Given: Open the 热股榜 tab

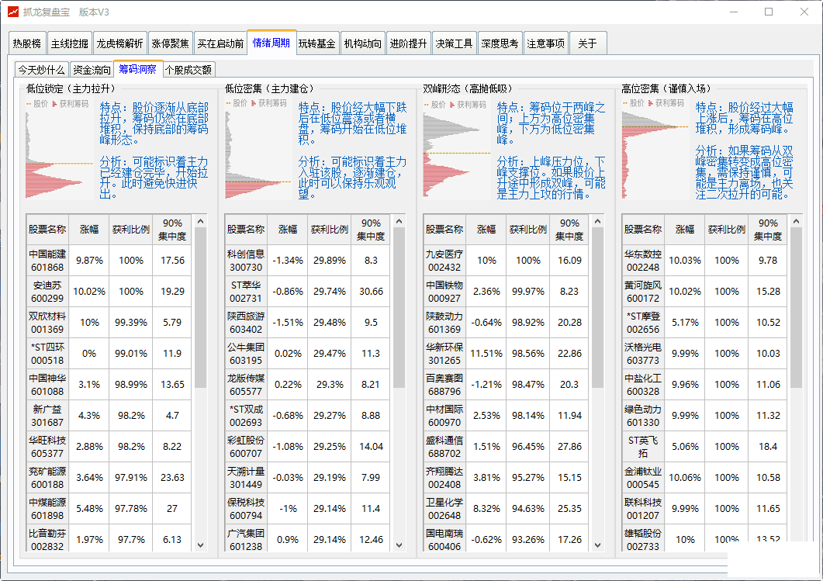Looking at the screenshot, I should [x=27, y=43].
